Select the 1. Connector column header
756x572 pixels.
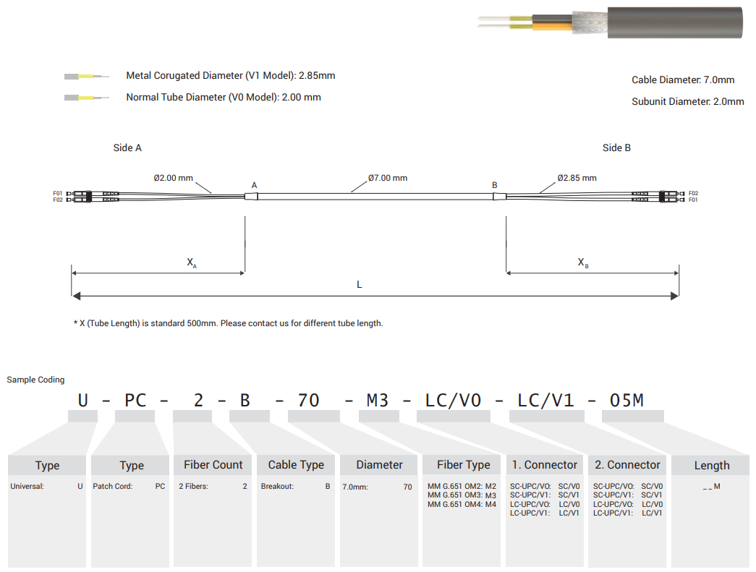[544, 465]
